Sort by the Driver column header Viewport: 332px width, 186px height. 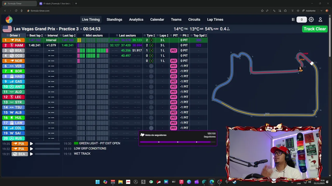(13, 35)
